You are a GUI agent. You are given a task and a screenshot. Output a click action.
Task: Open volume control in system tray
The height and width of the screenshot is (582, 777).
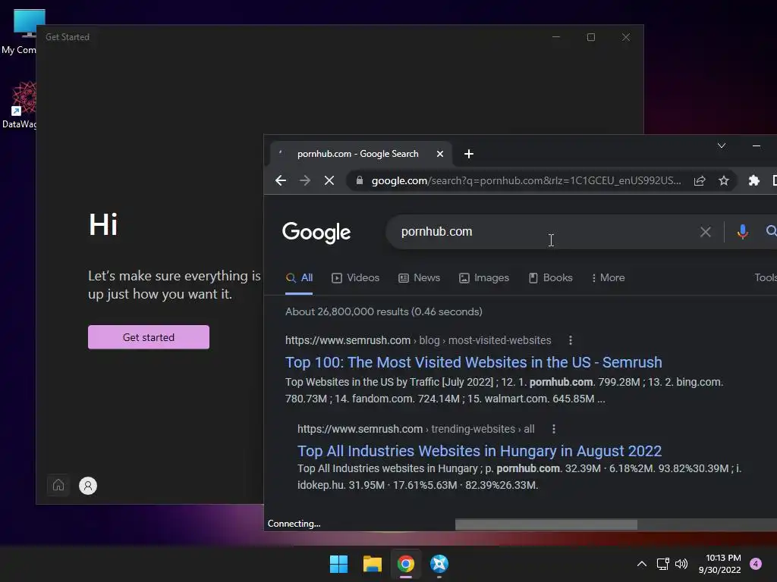click(681, 564)
